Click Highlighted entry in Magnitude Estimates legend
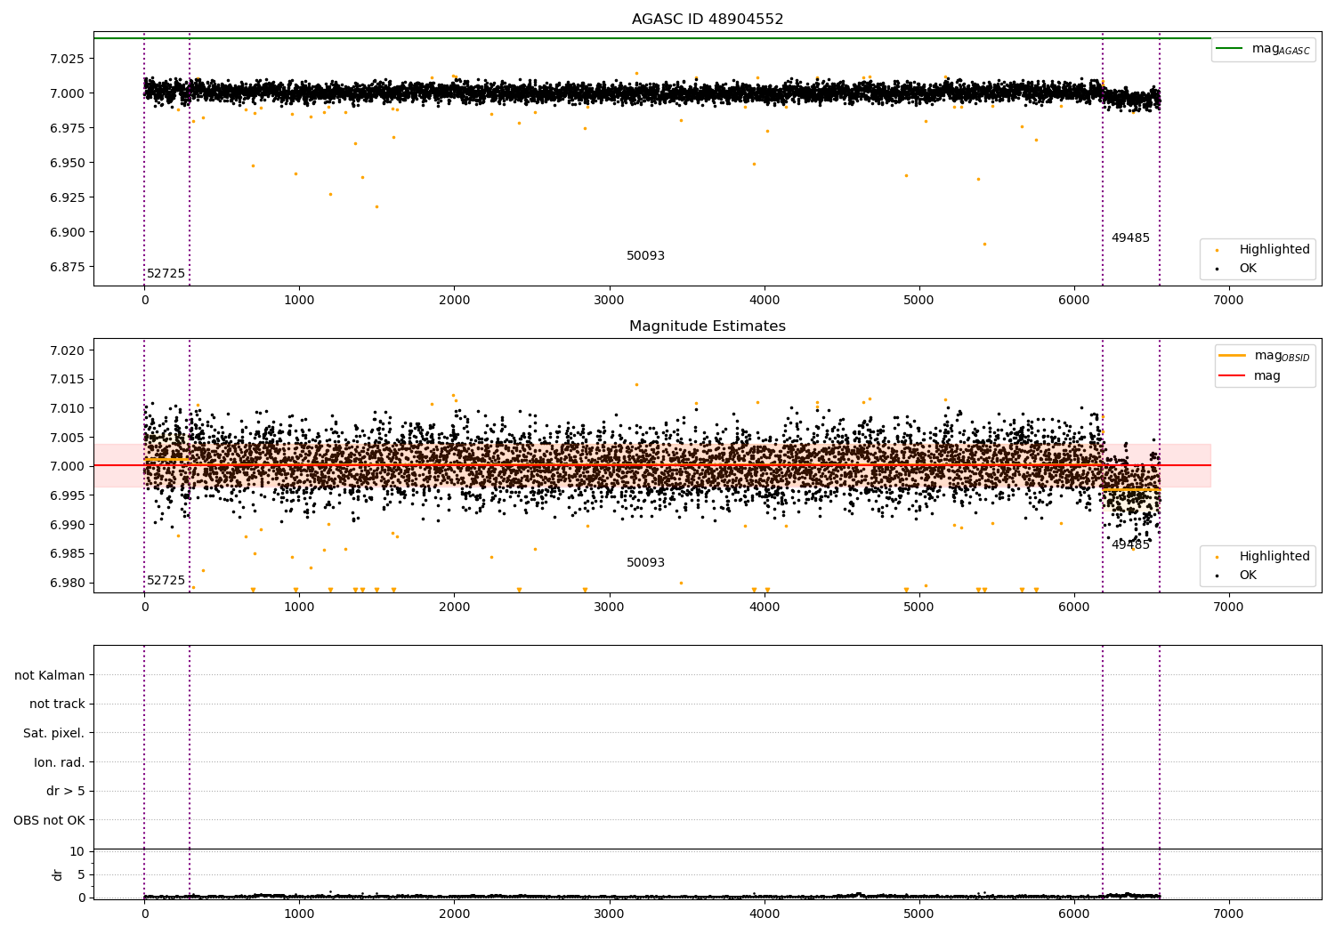 pyautogui.click(x=1274, y=557)
